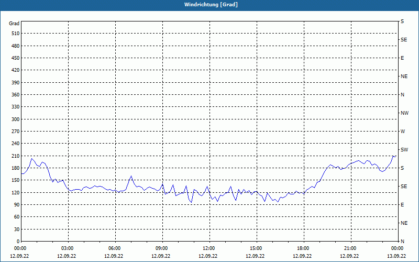This screenshot has height=262, width=419.
Task: Click the chart title Windrichtung [Grad]
Action: pos(211,5)
